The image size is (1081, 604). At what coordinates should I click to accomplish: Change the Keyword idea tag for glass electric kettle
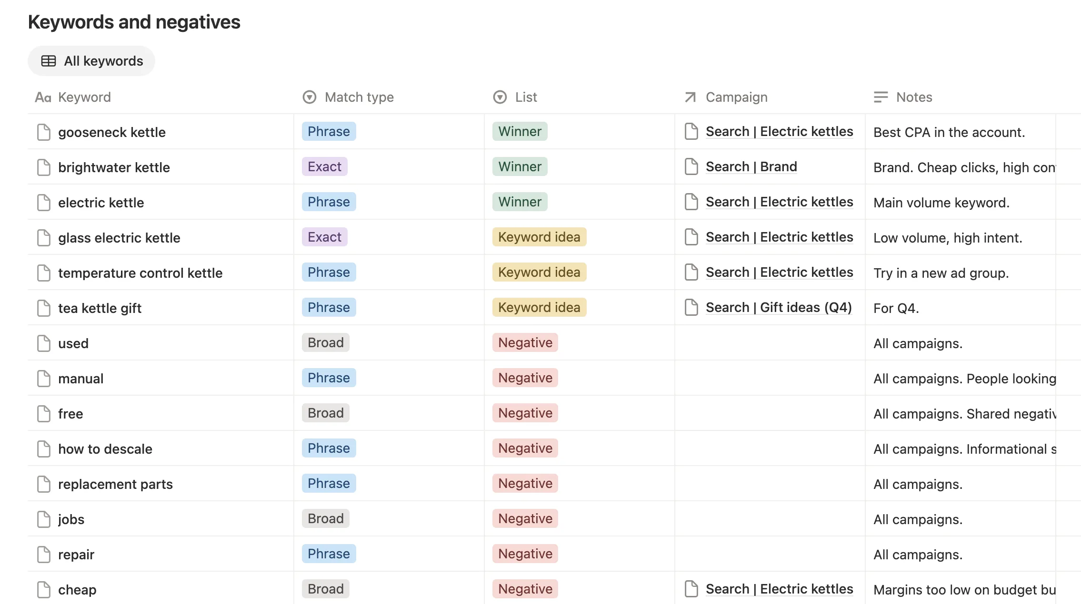click(539, 237)
